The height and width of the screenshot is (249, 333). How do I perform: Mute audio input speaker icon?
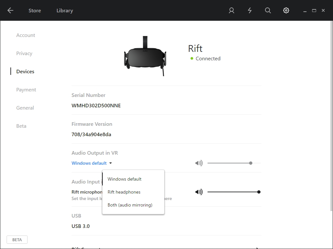point(199,192)
